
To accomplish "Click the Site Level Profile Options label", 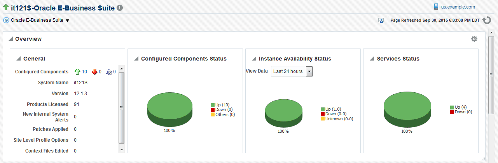I will click(41, 140).
